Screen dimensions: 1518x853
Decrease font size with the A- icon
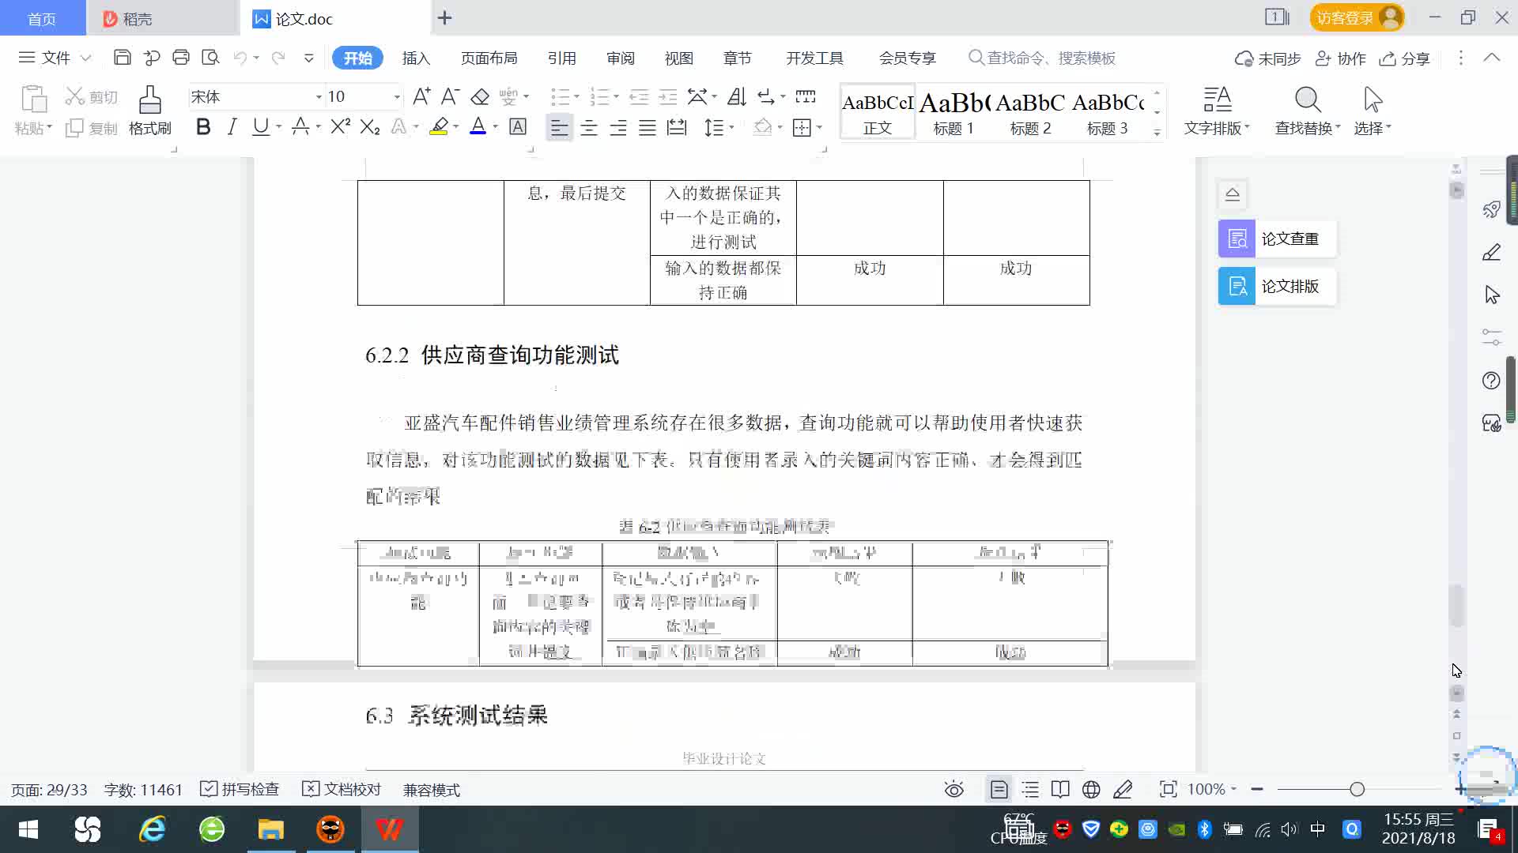point(450,96)
